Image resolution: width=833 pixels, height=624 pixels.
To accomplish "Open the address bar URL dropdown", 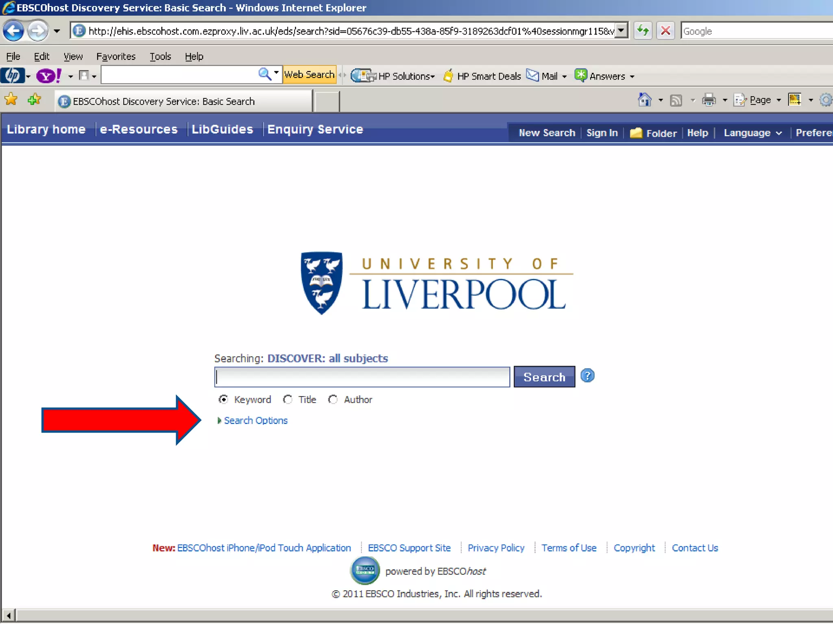I will coord(621,31).
